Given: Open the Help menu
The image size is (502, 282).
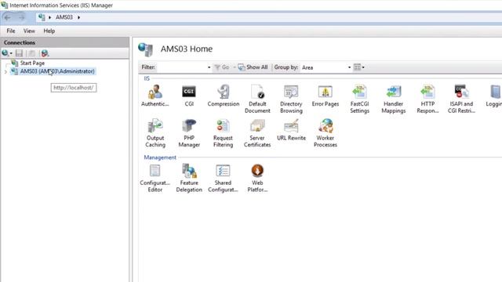Looking at the screenshot, I should click(49, 31).
